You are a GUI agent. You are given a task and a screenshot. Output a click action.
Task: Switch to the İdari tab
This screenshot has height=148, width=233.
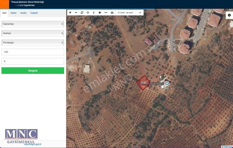click(x=4, y=13)
